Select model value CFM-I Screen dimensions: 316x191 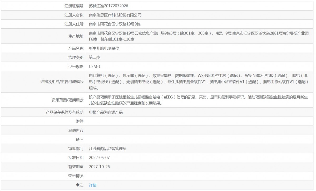pos(95,66)
